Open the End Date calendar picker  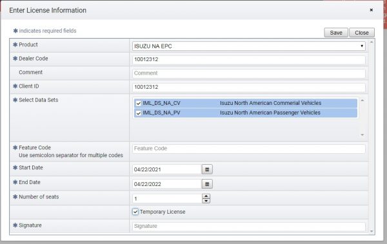point(207,184)
